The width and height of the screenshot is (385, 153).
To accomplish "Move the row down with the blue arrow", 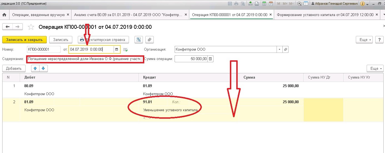I will coord(43,68).
